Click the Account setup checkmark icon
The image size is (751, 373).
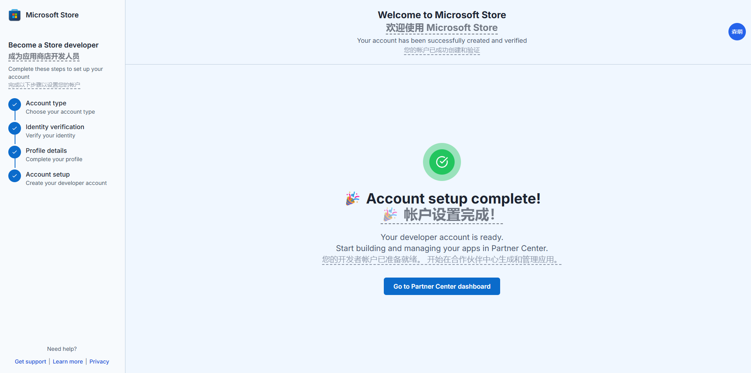click(15, 176)
